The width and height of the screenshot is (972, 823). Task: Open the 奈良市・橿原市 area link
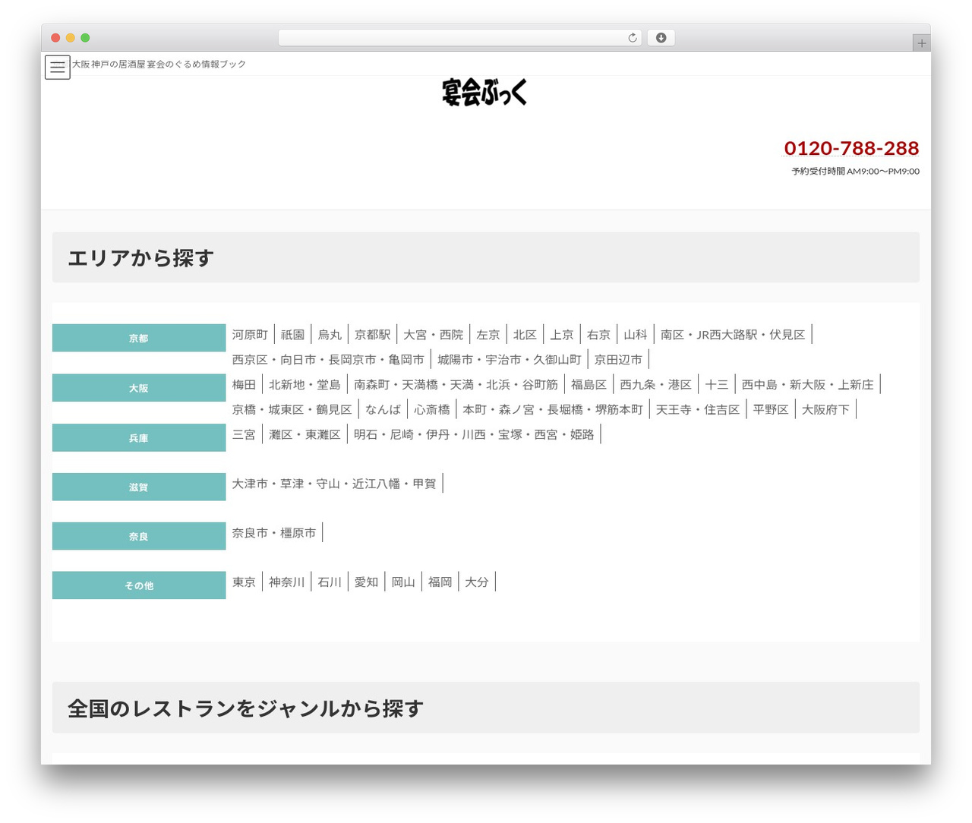pyautogui.click(x=274, y=533)
